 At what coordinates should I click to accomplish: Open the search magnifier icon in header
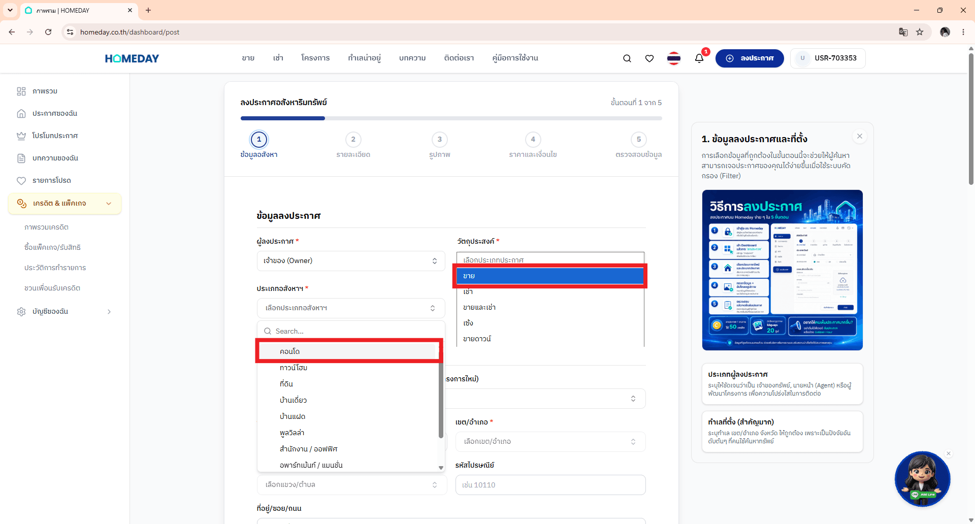[x=627, y=58]
